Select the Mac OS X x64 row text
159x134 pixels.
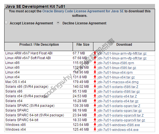pyautogui.click(x=16, y=82)
